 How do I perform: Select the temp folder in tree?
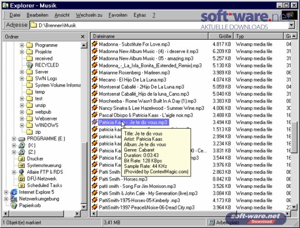tap(40, 92)
